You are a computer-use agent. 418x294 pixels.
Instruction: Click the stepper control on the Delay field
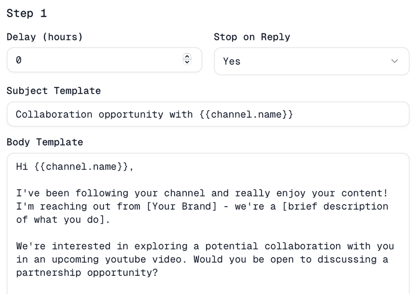click(x=187, y=60)
